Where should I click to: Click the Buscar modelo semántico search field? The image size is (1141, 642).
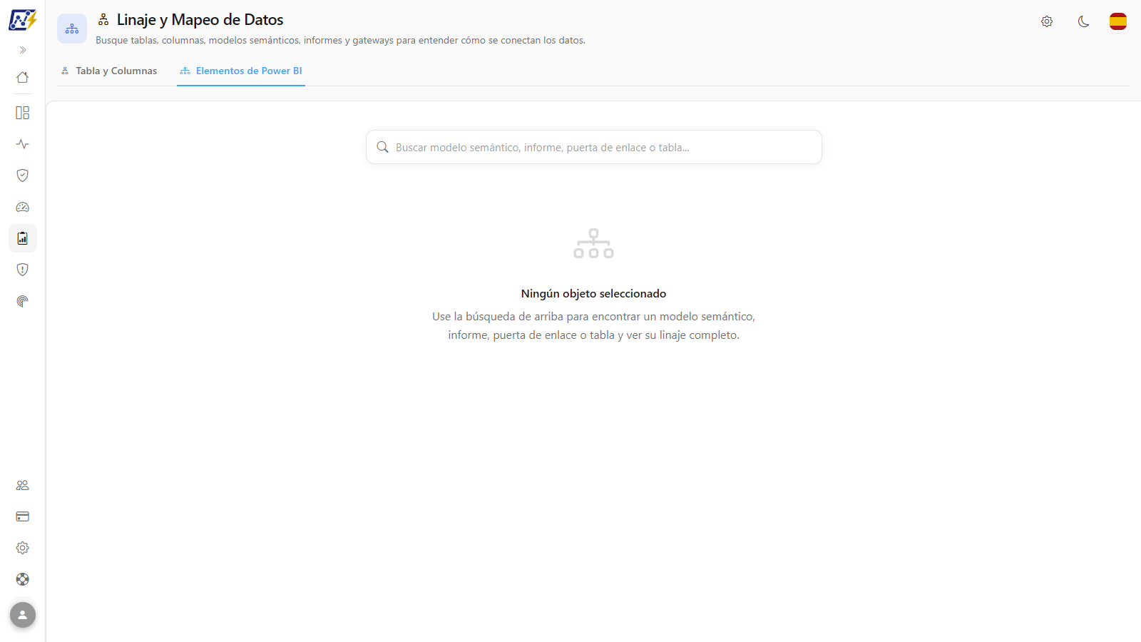(x=594, y=147)
